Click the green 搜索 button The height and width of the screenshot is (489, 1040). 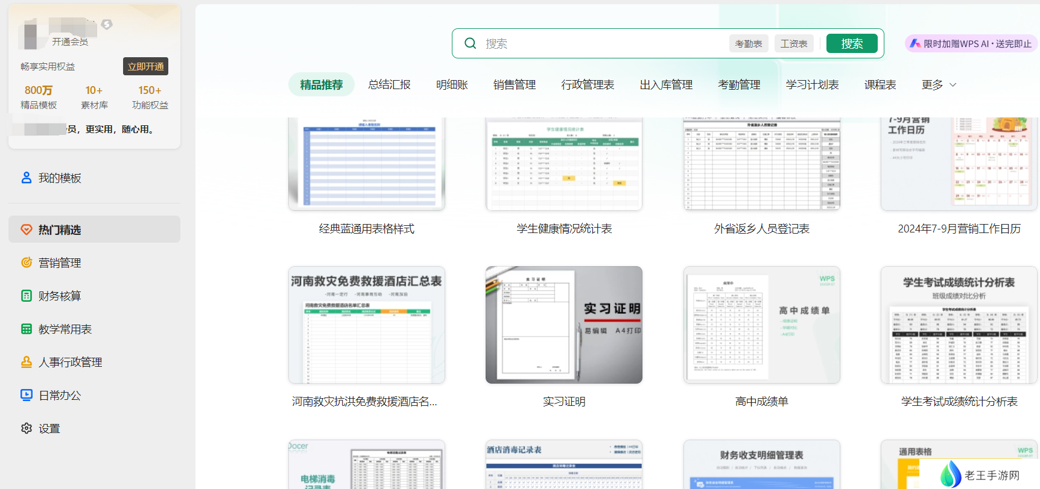pyautogui.click(x=852, y=43)
